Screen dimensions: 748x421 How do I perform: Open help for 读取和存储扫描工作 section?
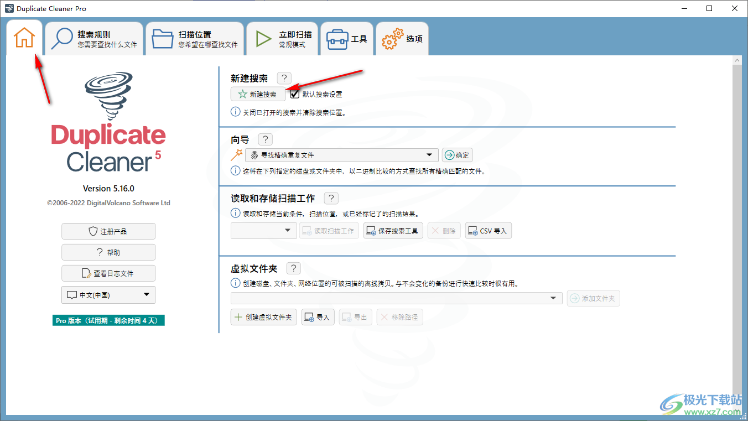click(x=331, y=198)
